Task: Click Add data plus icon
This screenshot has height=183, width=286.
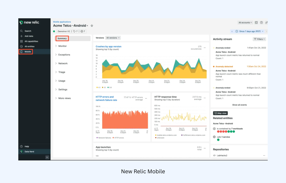Action: pyautogui.click(x=21, y=36)
